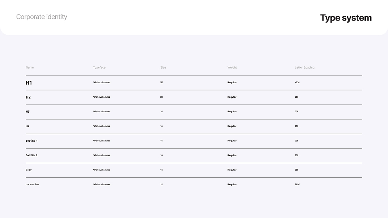This screenshot has width=388, height=218.
Task: Select the Body row weight value
Action: tap(232, 170)
